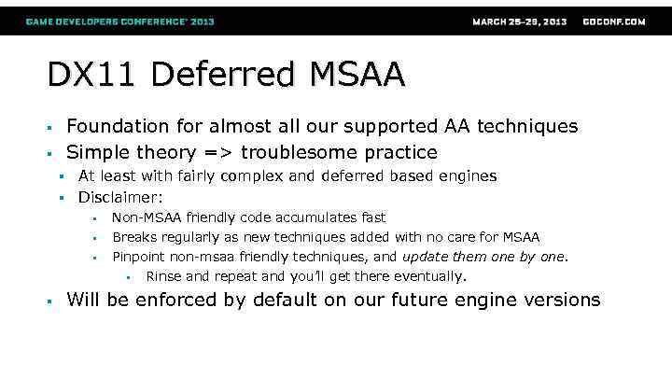Image resolution: width=672 pixels, height=378 pixels.
Task: Click the bullet marker next to 'Disclaimer:'
Action: tap(59, 199)
